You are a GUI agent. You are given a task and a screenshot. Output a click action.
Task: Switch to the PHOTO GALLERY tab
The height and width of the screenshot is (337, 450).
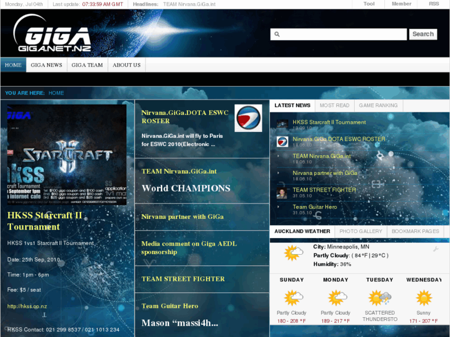tap(361, 231)
